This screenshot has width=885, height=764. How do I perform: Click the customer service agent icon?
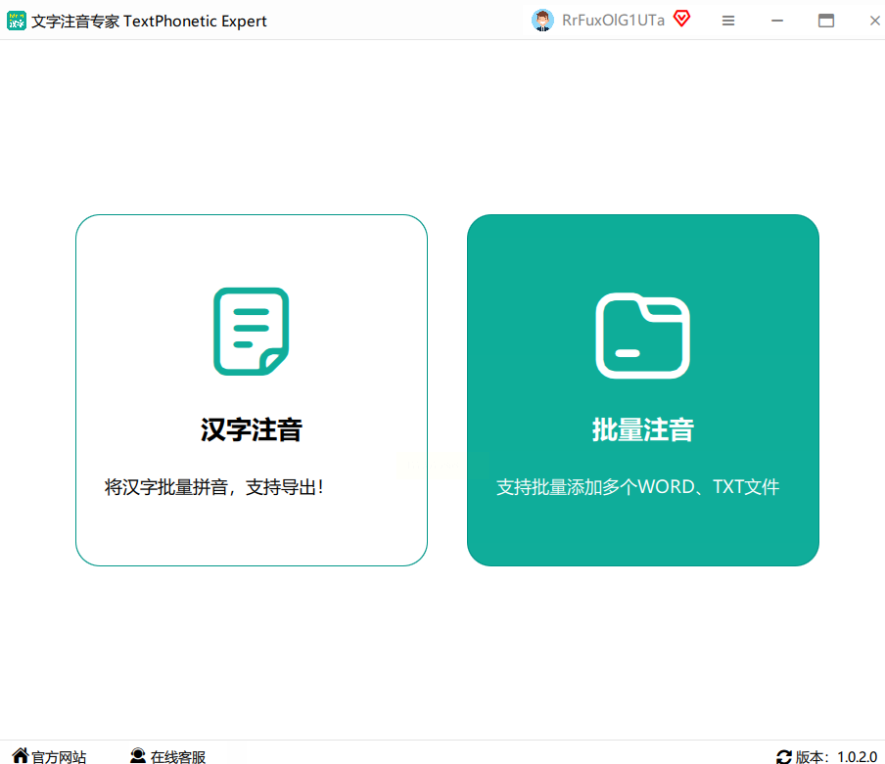pos(138,756)
